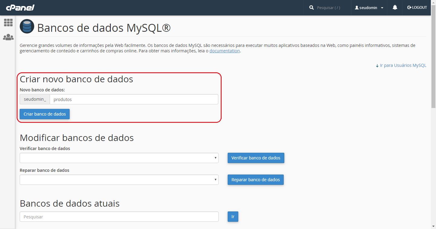Click the page vertical scrollbar

434,61
